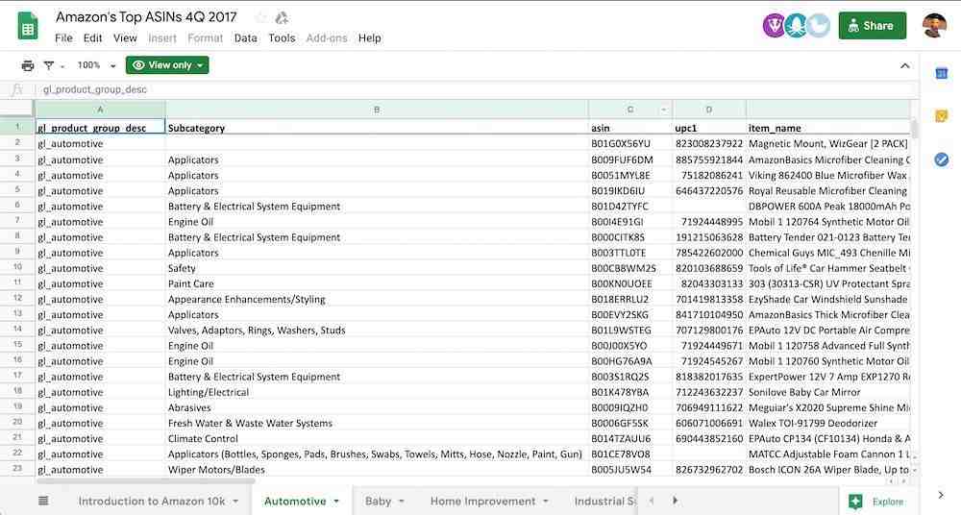The height and width of the screenshot is (515, 961).
Task: Select the Sonilove Baby Car Mirror cell
Action: coord(828,392)
